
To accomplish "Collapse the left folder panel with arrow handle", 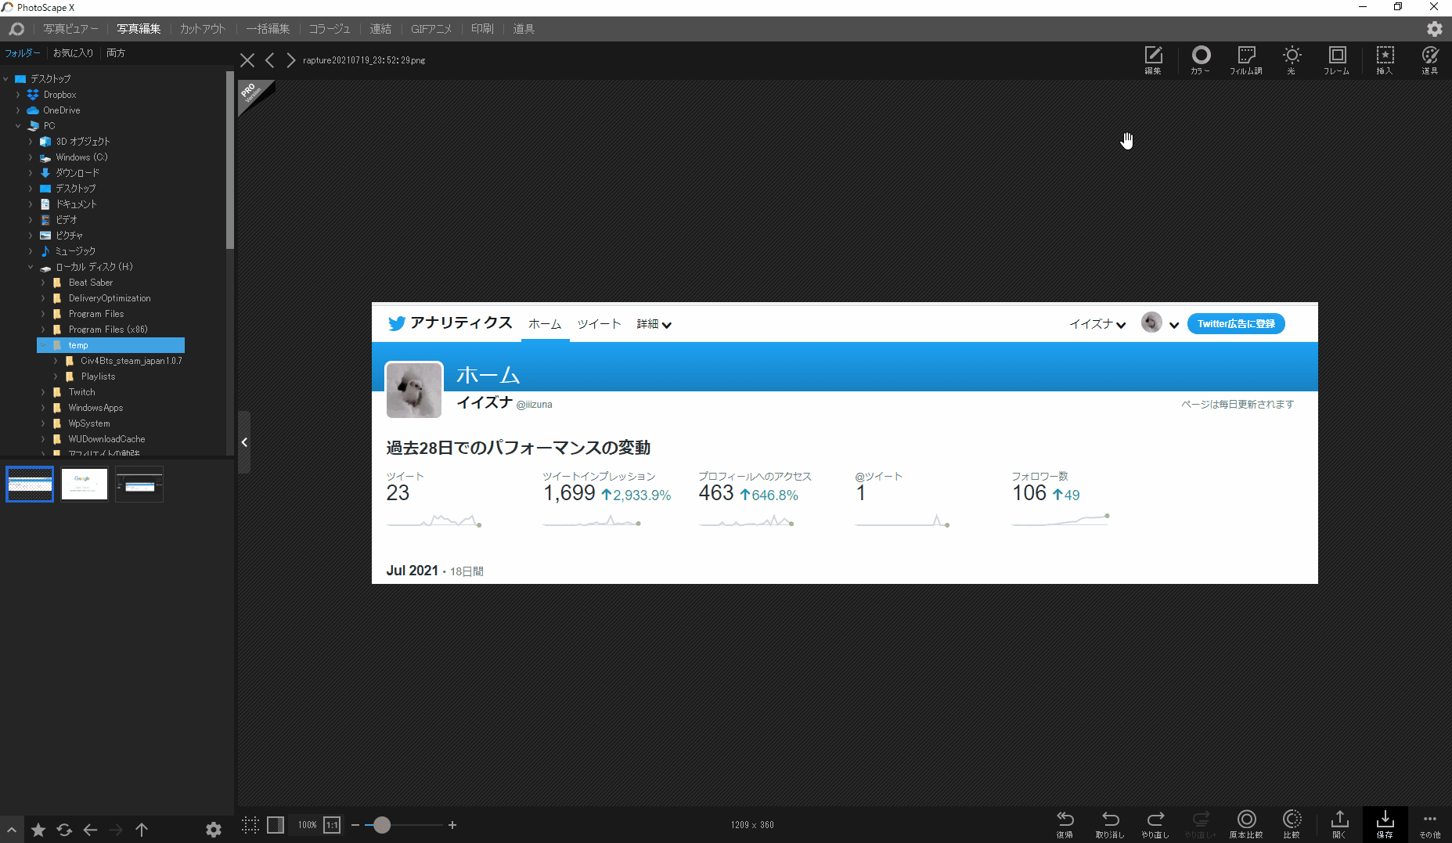I will (244, 442).
